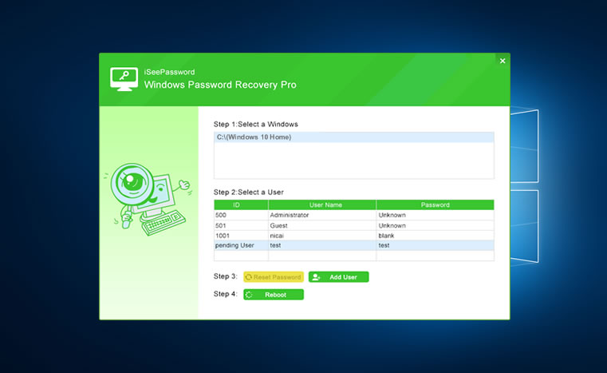Click the ID column header
This screenshot has width=607, height=373.
click(x=241, y=204)
